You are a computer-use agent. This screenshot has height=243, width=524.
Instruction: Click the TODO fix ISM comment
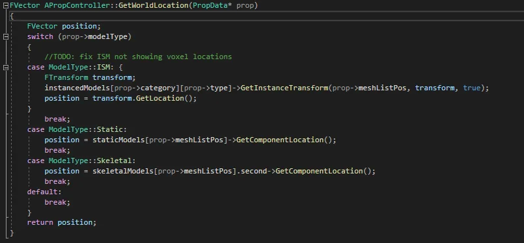(138, 57)
